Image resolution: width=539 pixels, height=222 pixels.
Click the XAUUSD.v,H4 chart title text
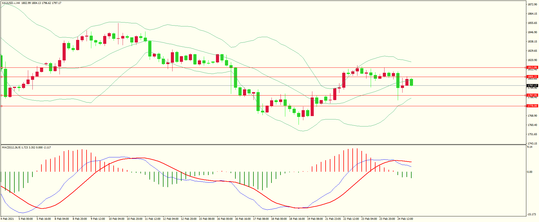click(x=11, y=3)
